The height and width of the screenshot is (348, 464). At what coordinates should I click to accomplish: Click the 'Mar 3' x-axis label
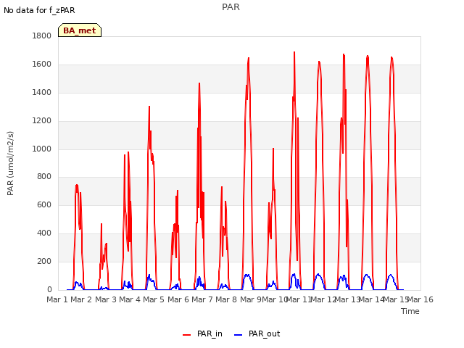pos(106,299)
